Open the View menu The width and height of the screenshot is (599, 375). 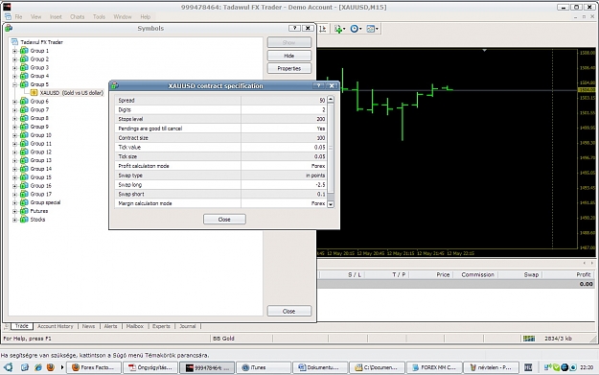35,17
